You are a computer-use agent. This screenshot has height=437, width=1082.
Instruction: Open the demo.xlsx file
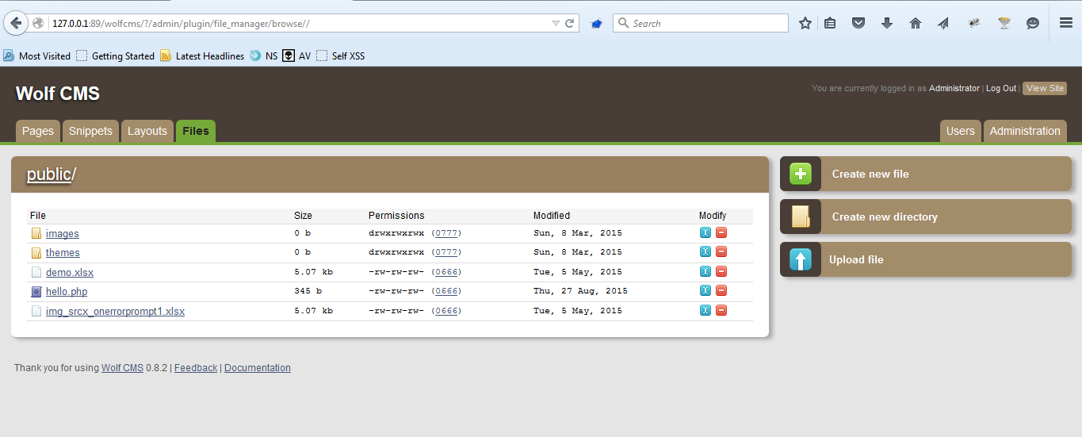(70, 273)
